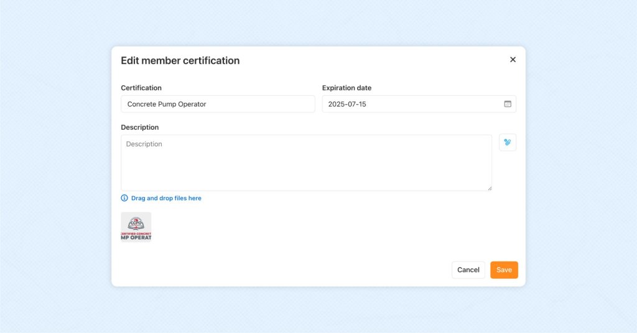Click the Description placeholder text
The width and height of the screenshot is (637, 333).
(x=144, y=144)
